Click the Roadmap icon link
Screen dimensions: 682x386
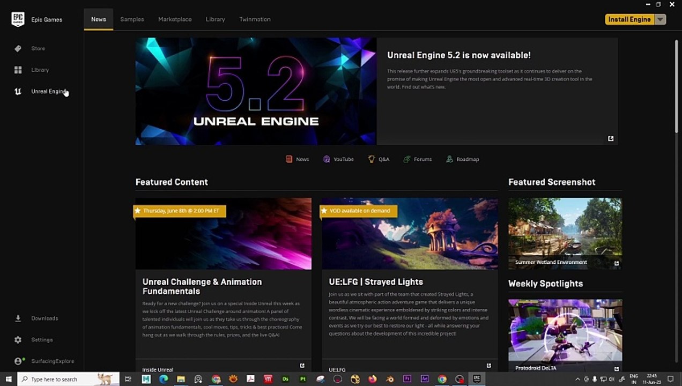449,159
